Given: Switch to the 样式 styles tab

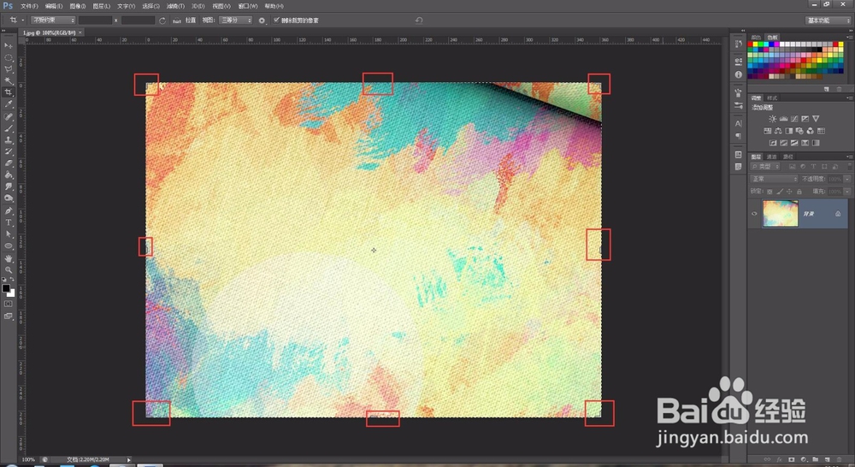Looking at the screenshot, I should [x=772, y=98].
